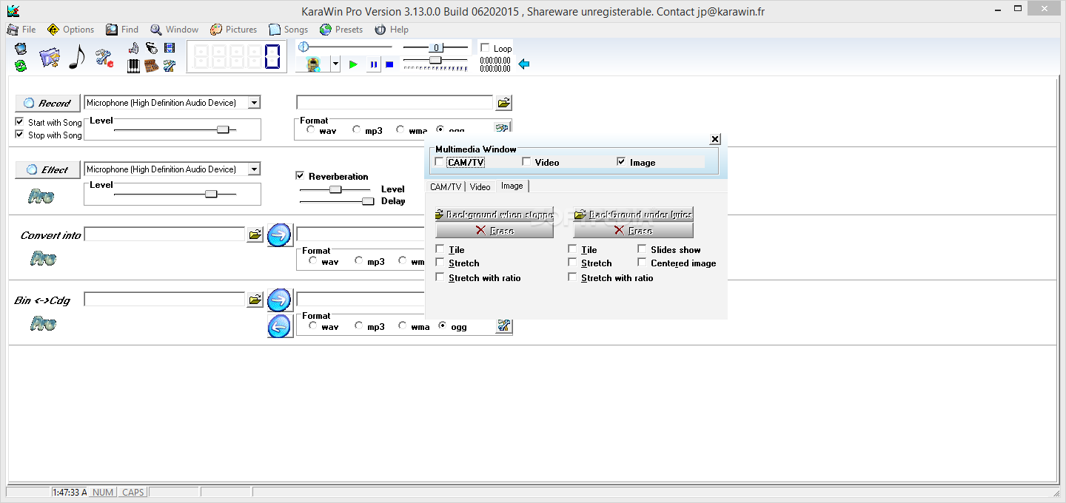Select mp3 in Record format options
1066x503 pixels.
(356, 129)
